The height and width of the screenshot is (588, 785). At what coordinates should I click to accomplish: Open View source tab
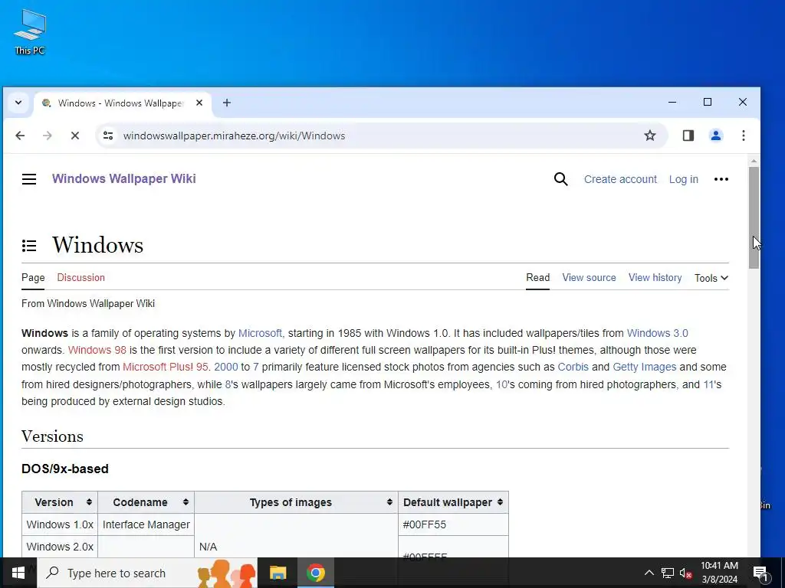tap(589, 277)
